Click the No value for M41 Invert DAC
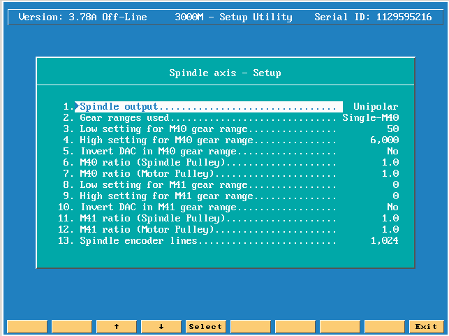This screenshot has width=449, height=336. 392,207
